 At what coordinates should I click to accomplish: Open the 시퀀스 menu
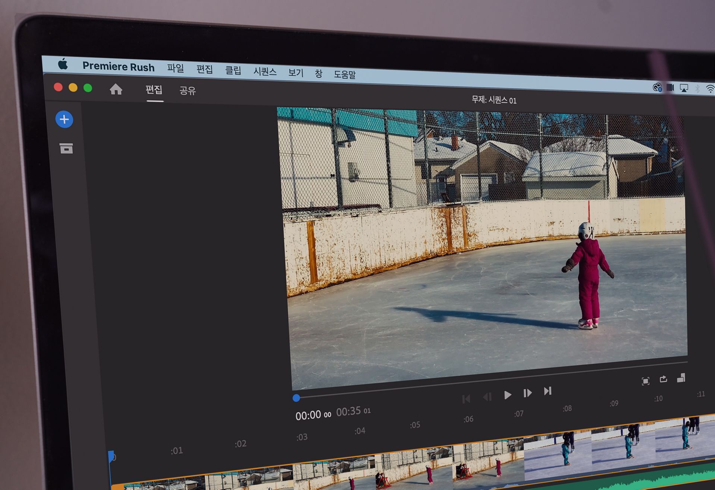tap(265, 71)
